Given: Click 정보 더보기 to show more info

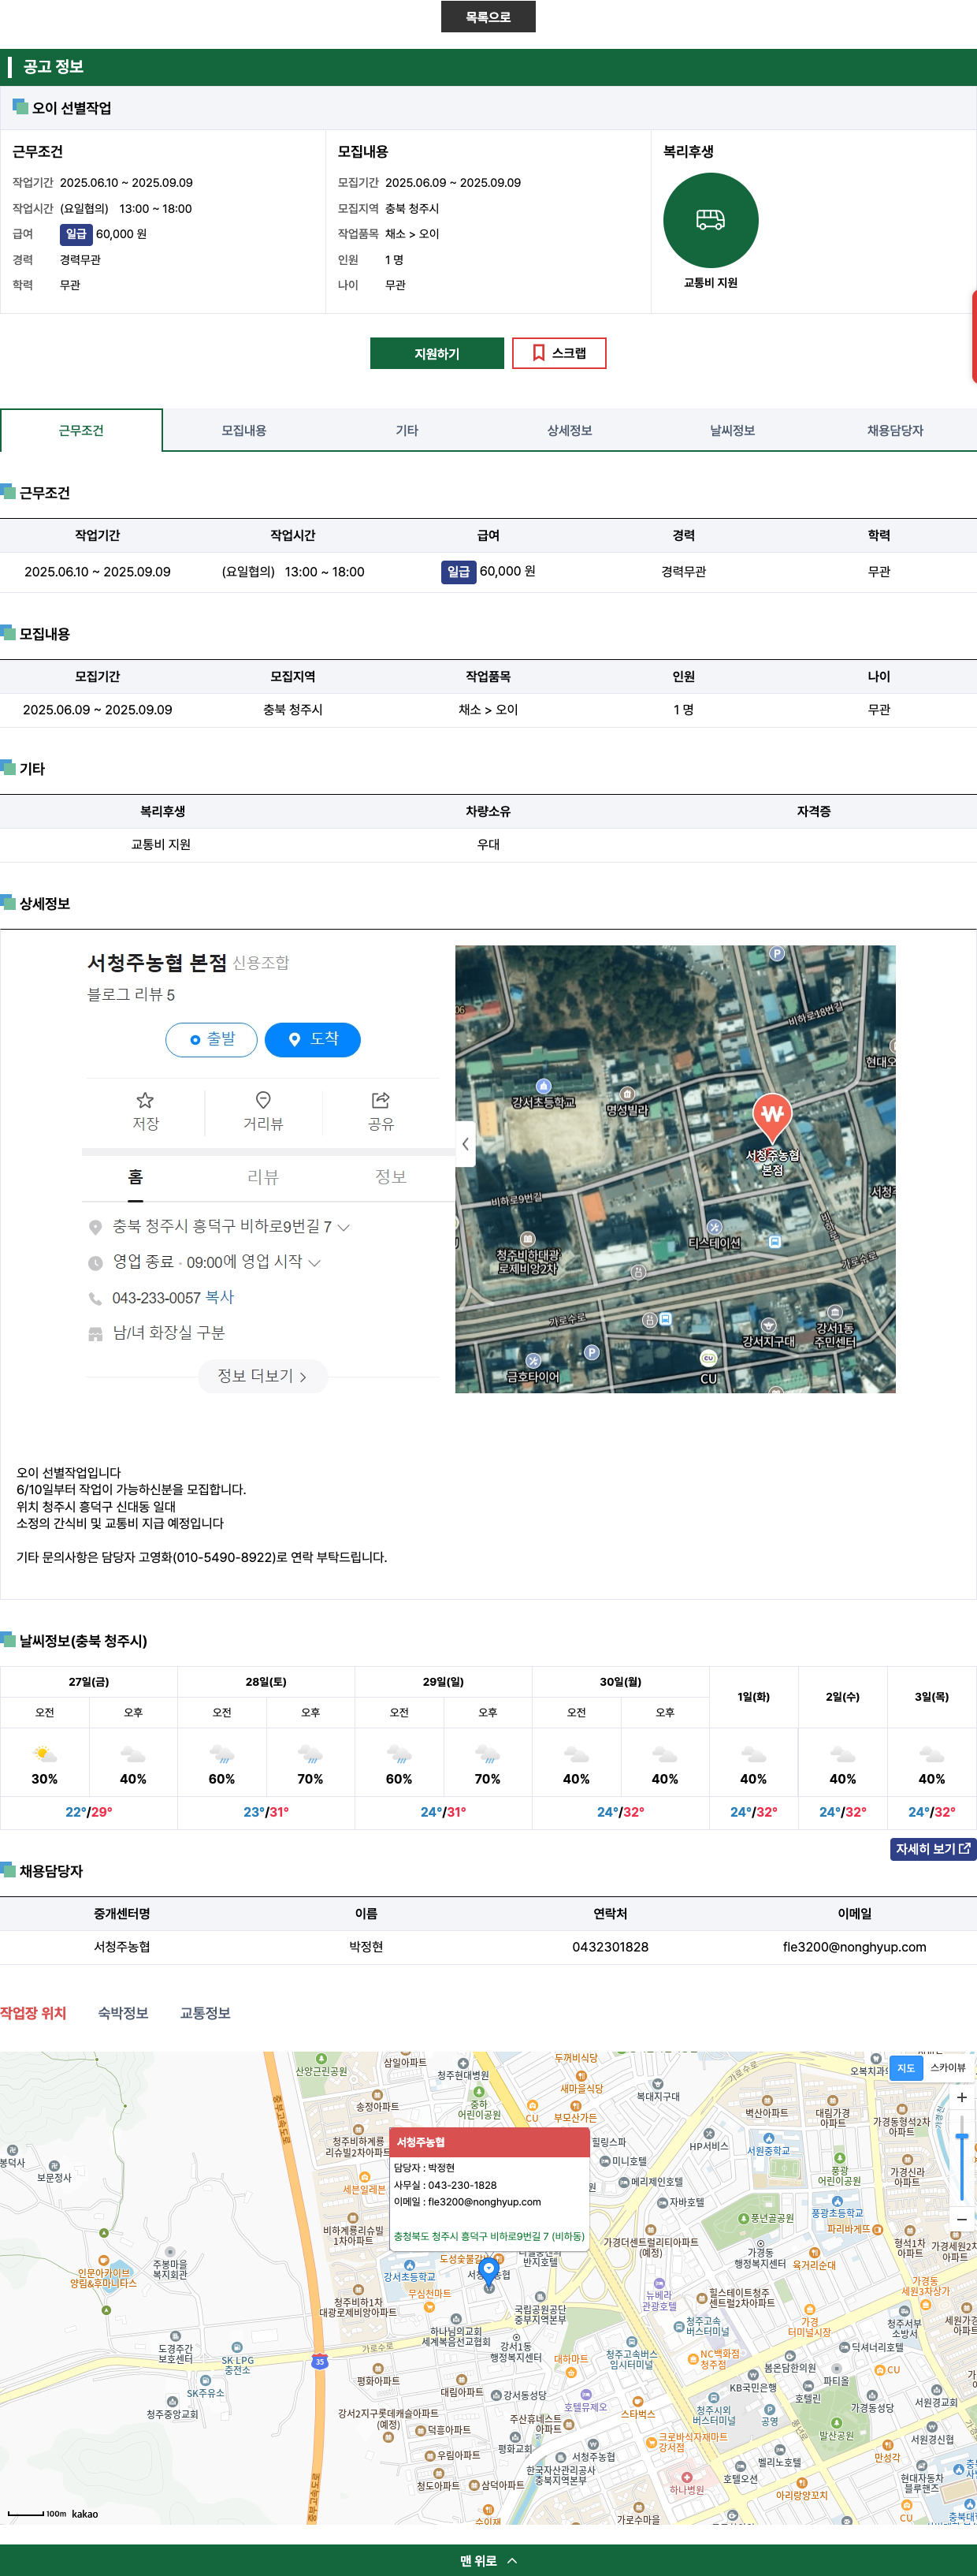Looking at the screenshot, I should pos(262,1376).
